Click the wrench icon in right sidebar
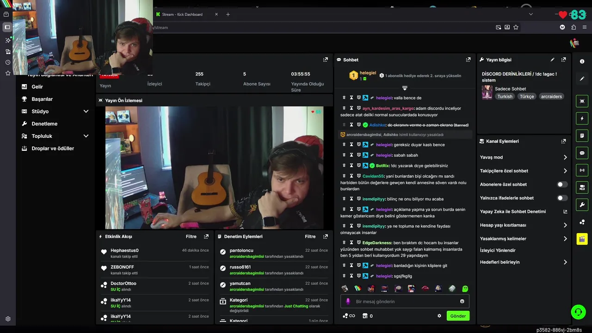This screenshot has width=592, height=333. pyautogui.click(x=582, y=204)
